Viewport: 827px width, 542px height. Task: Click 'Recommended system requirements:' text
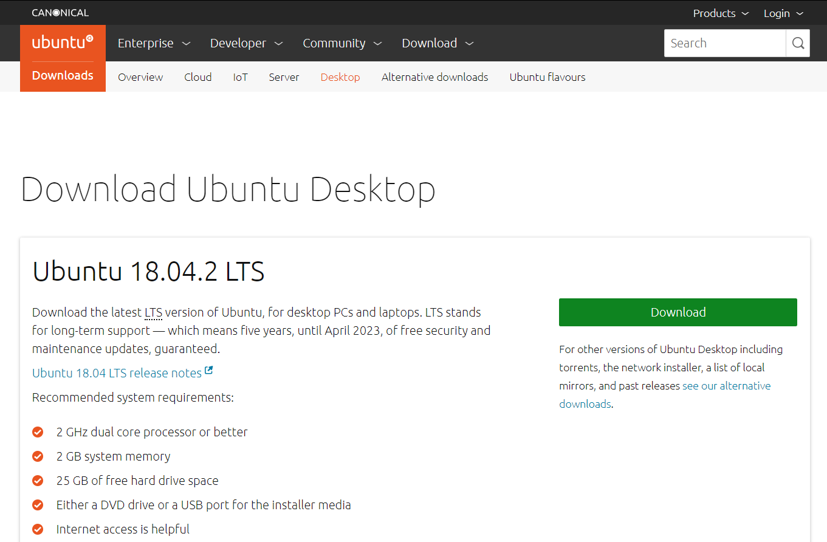pyautogui.click(x=133, y=397)
